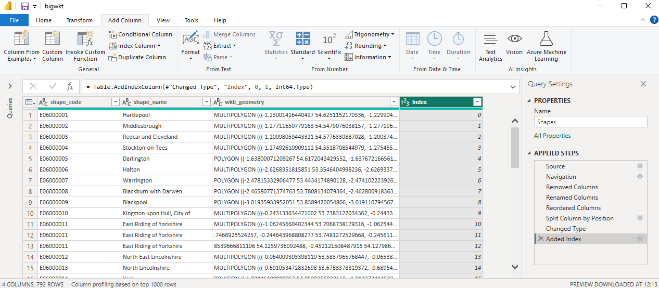The image size is (659, 288).
Task: Switch to the Transform tab
Action: (x=79, y=20)
